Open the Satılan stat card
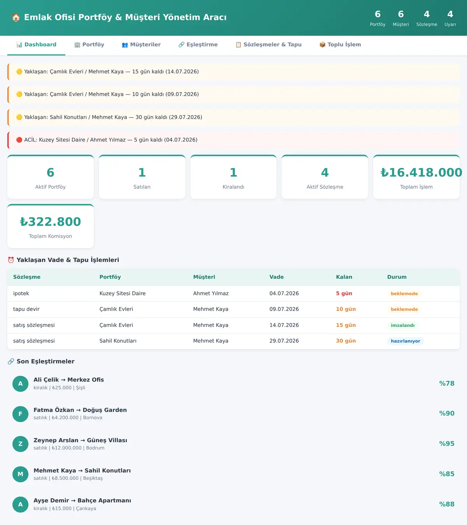Viewport: 467px width, 525px height. (x=142, y=177)
